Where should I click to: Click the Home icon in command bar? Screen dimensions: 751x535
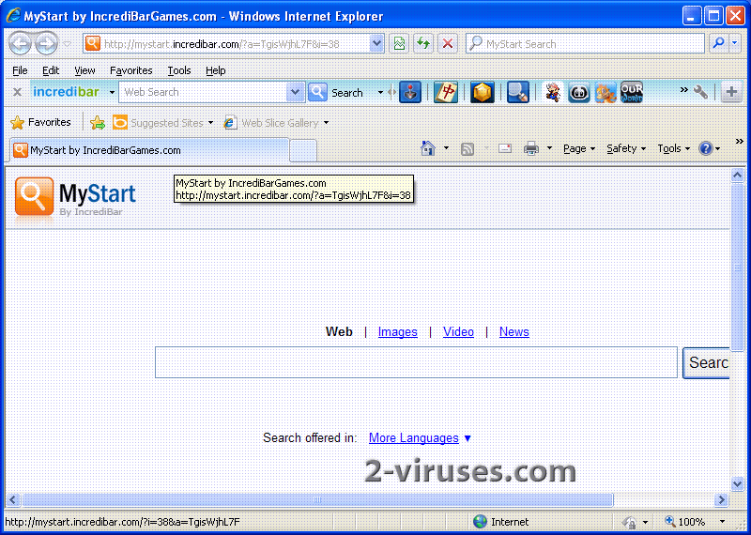coord(428,148)
